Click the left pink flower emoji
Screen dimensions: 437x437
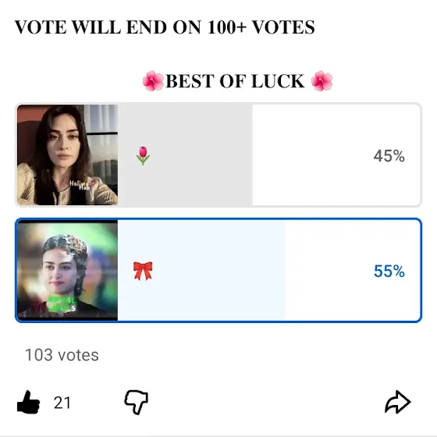[153, 81]
